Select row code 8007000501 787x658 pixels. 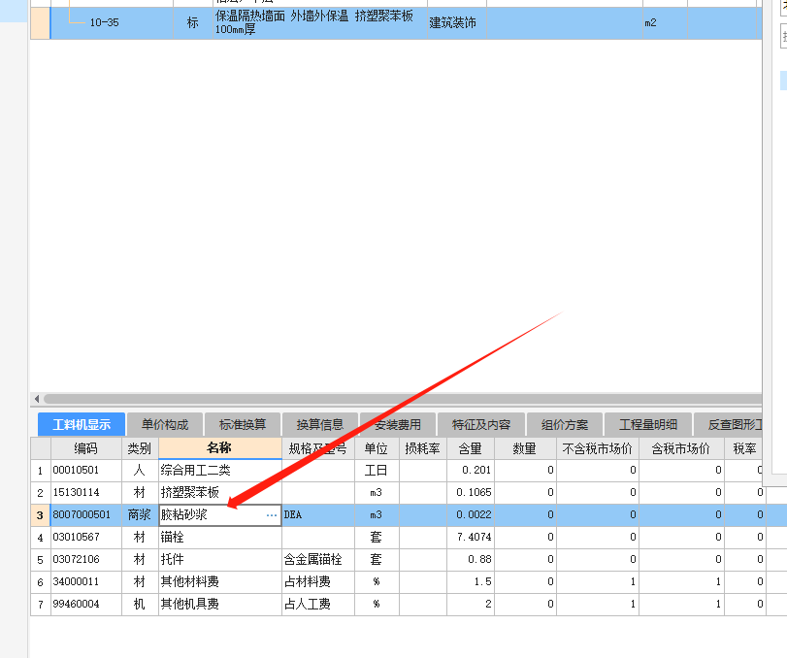tap(85, 515)
